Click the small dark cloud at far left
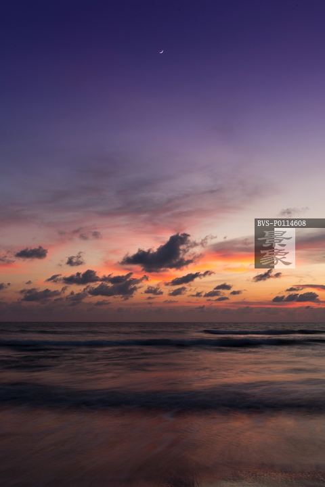The width and height of the screenshot is (325, 487). click(x=31, y=253)
